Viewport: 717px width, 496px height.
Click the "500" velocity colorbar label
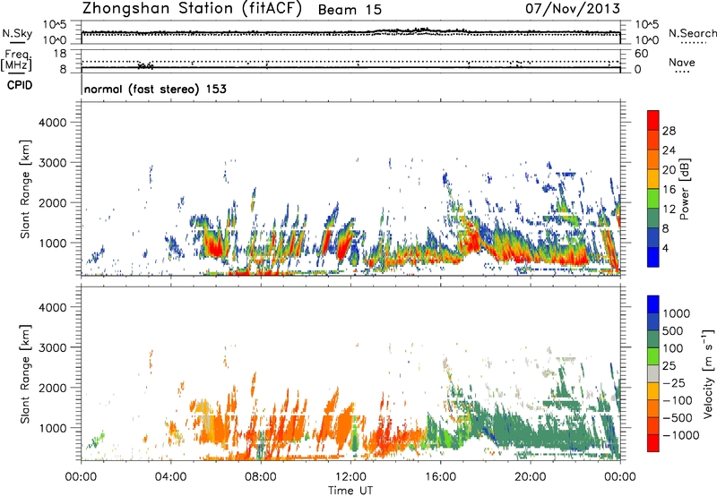673,331
